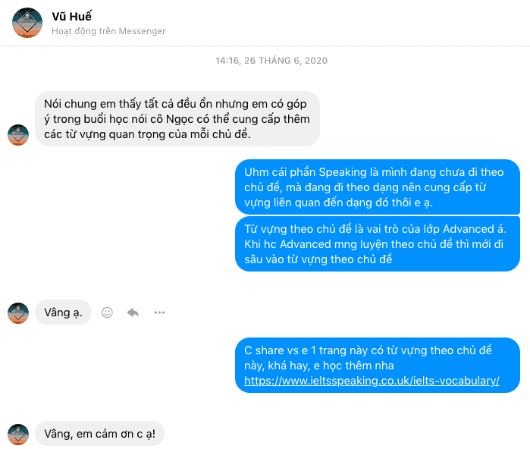The image size is (530, 449).
Task: Click the reply arrow next to Vâng ạ
Action: [x=133, y=312]
